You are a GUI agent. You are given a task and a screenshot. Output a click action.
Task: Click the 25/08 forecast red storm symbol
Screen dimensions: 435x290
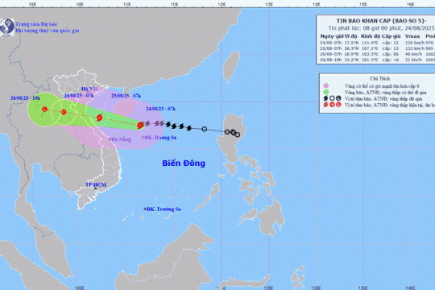click(100, 118)
